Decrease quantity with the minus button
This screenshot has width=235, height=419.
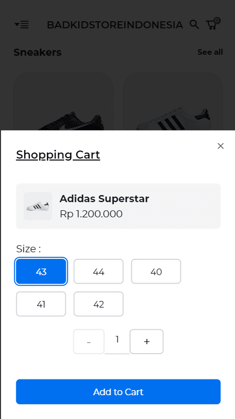(x=89, y=341)
